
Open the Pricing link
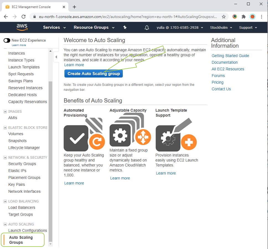(x=217, y=82)
